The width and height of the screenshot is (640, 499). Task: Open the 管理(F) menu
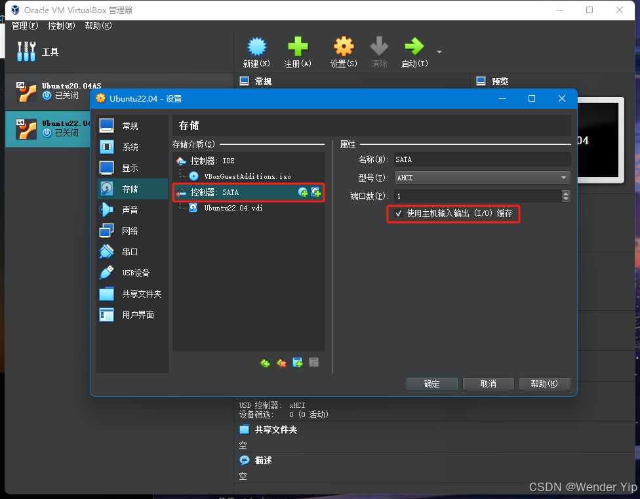(x=24, y=26)
